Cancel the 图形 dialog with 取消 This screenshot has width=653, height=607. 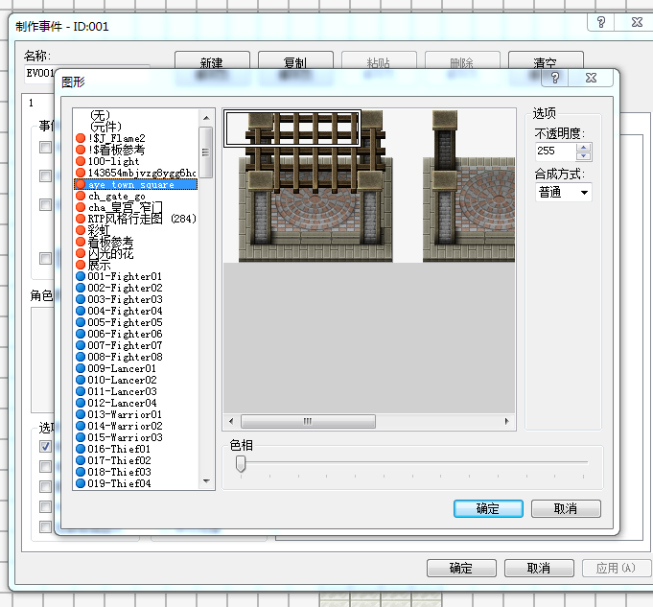tap(566, 508)
